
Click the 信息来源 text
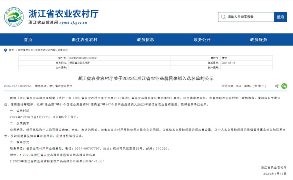pos(54,86)
